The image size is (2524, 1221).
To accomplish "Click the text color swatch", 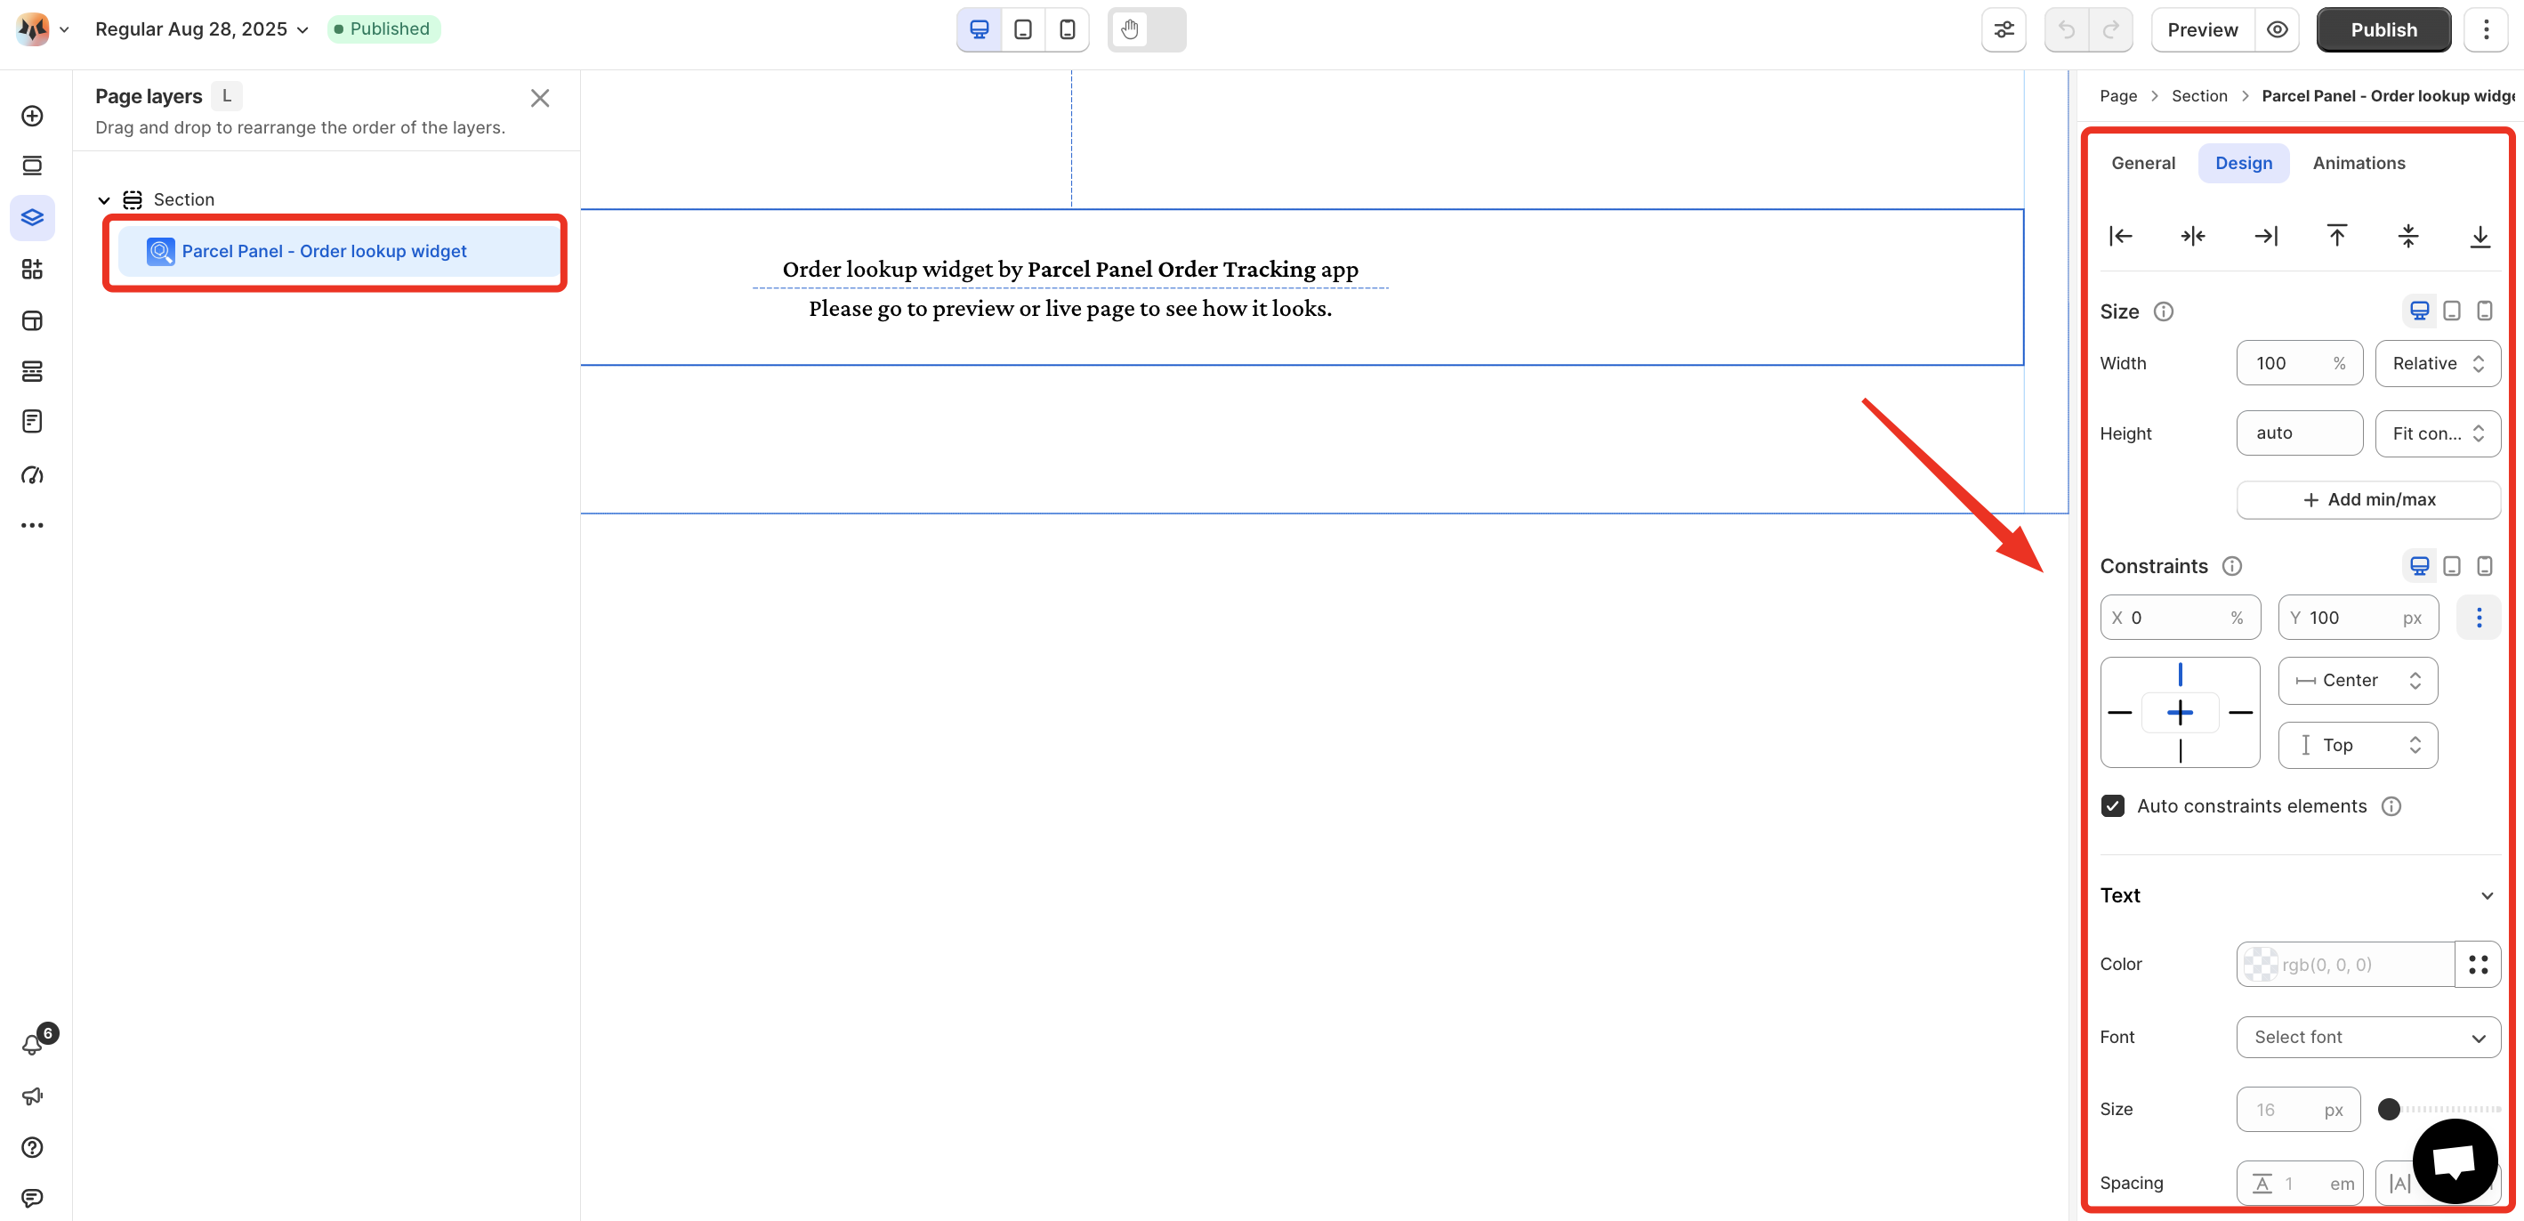I will [2261, 965].
